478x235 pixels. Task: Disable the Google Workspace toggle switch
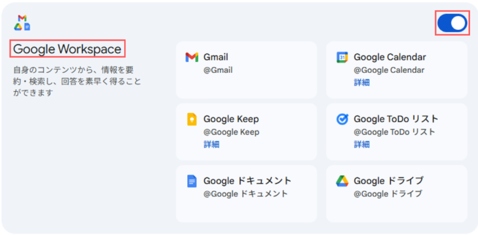[x=452, y=23]
